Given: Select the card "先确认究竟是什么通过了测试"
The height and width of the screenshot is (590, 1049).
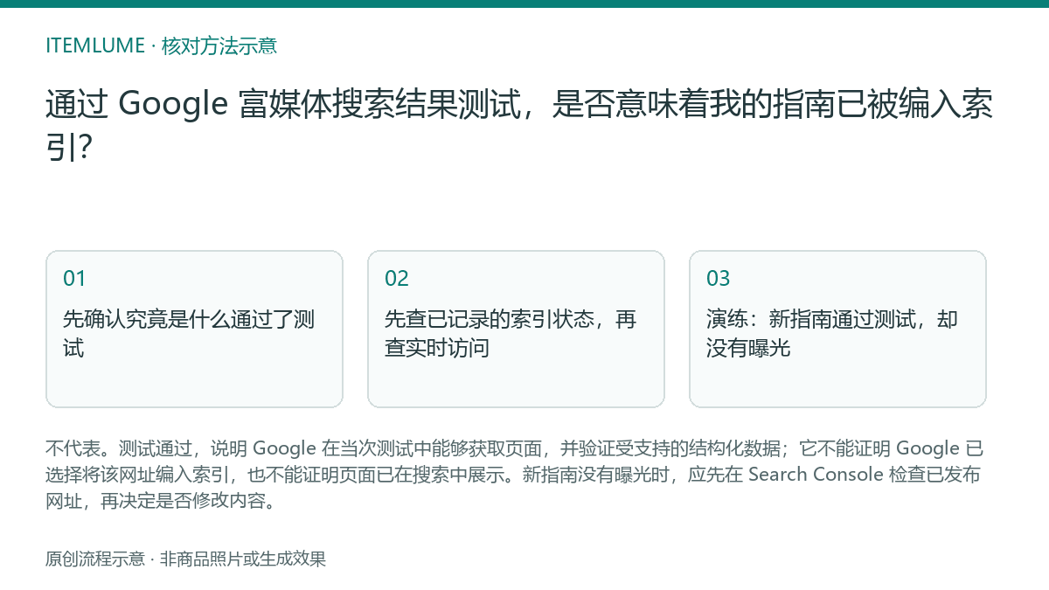Looking at the screenshot, I should point(194,329).
